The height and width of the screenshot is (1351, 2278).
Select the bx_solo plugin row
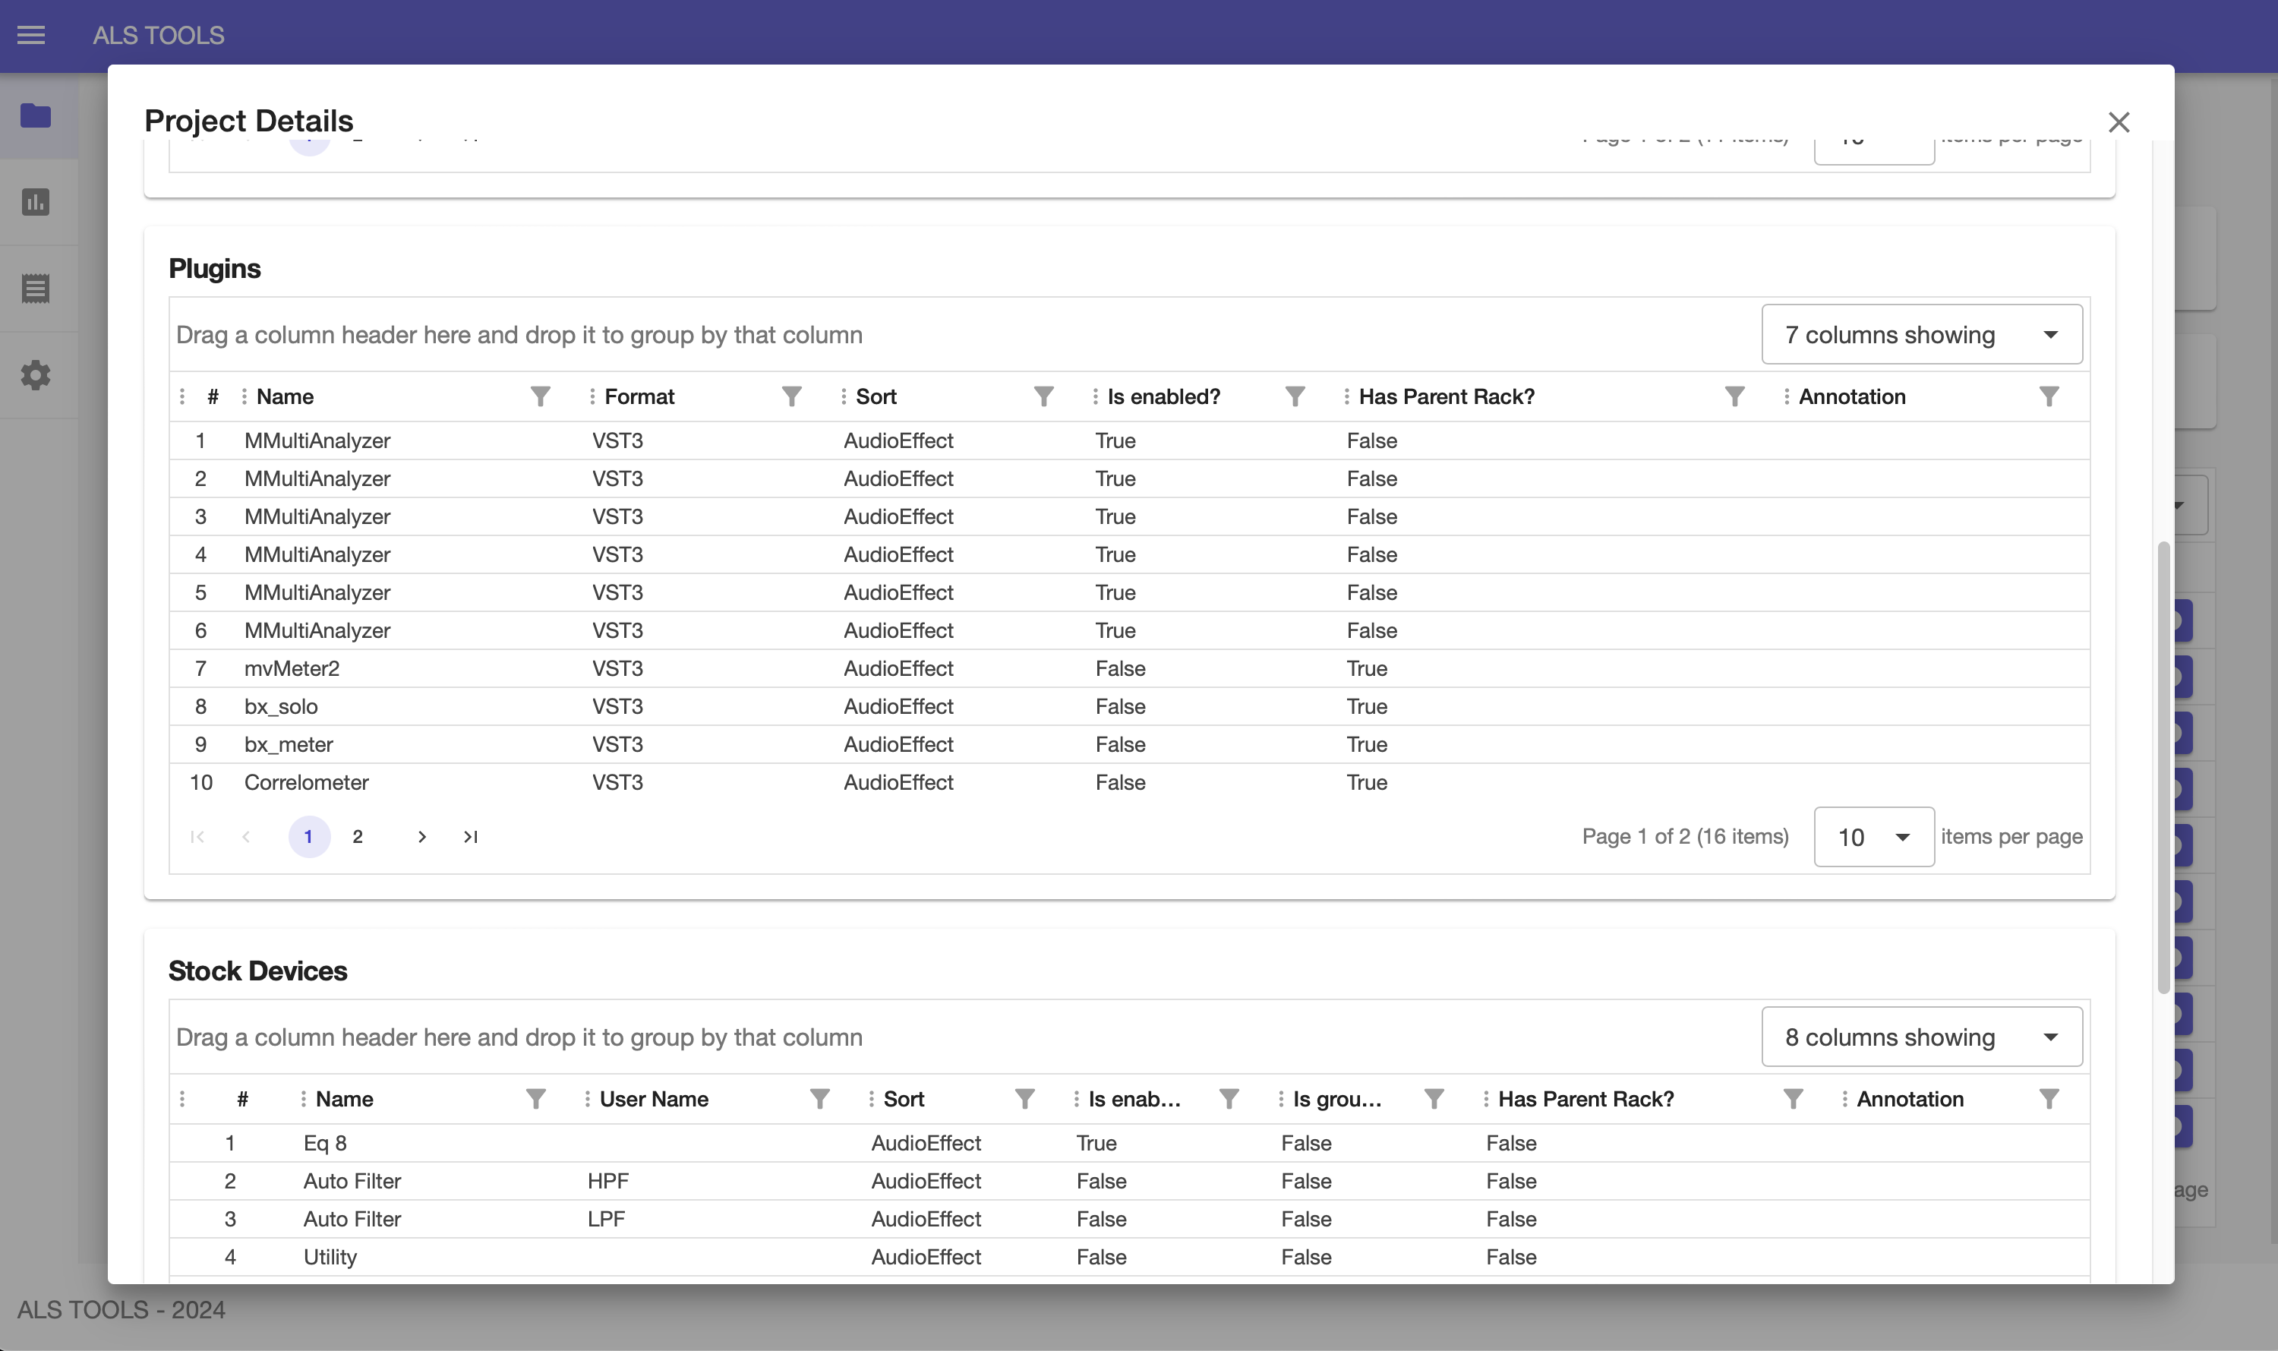tap(1128, 706)
